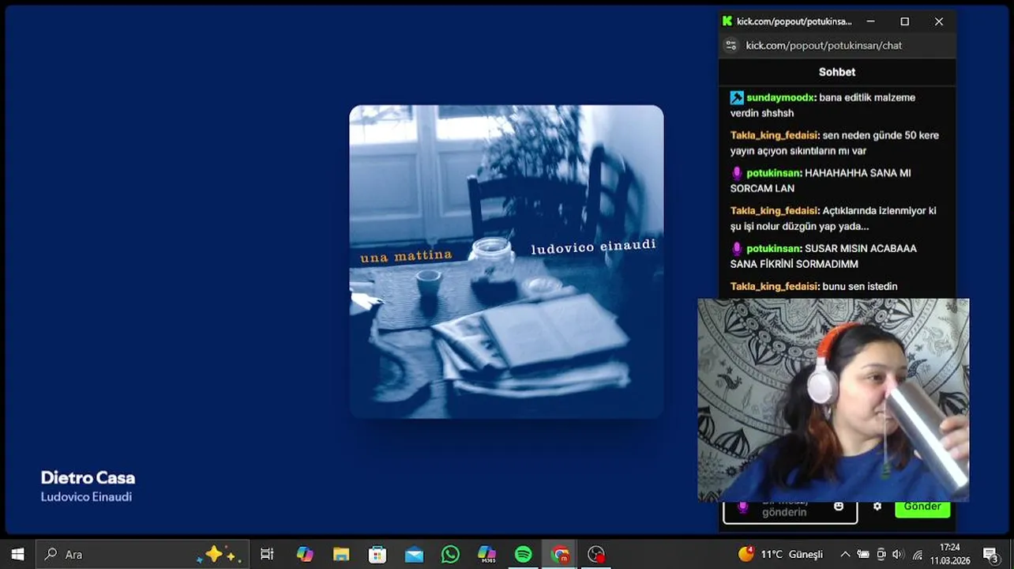Send chat message with the Gönder button
Viewport: 1014px width, 569px height.
coord(922,508)
